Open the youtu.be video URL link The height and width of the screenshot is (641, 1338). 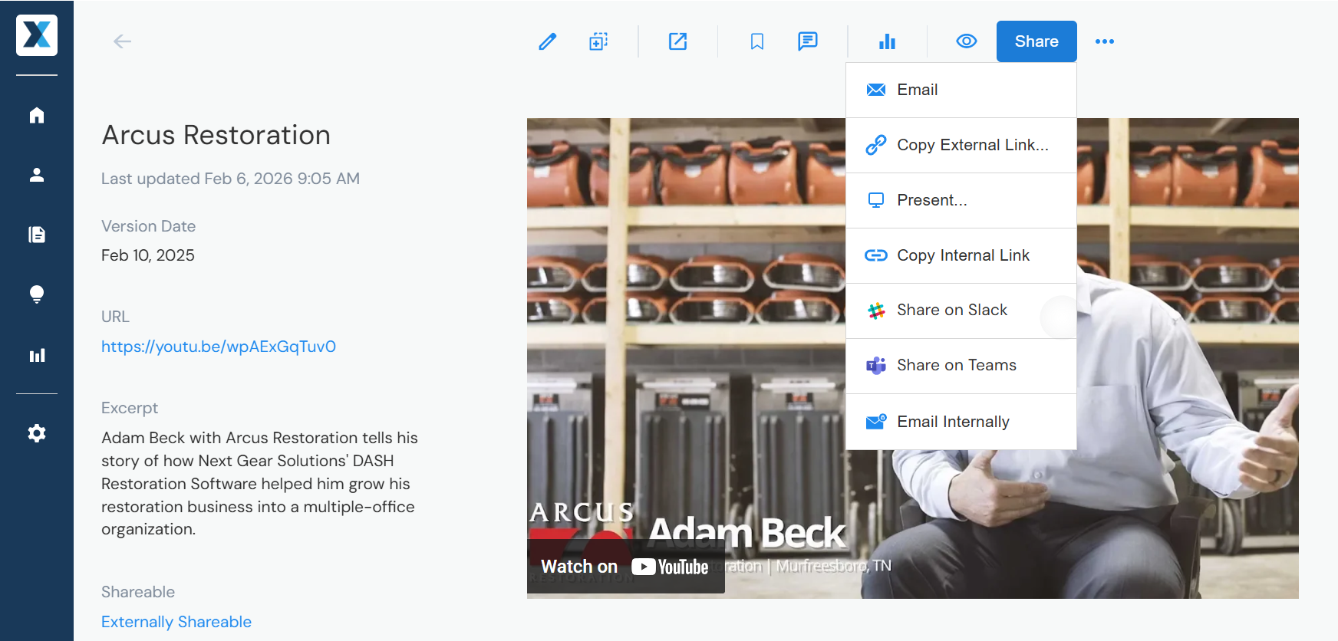click(x=219, y=347)
